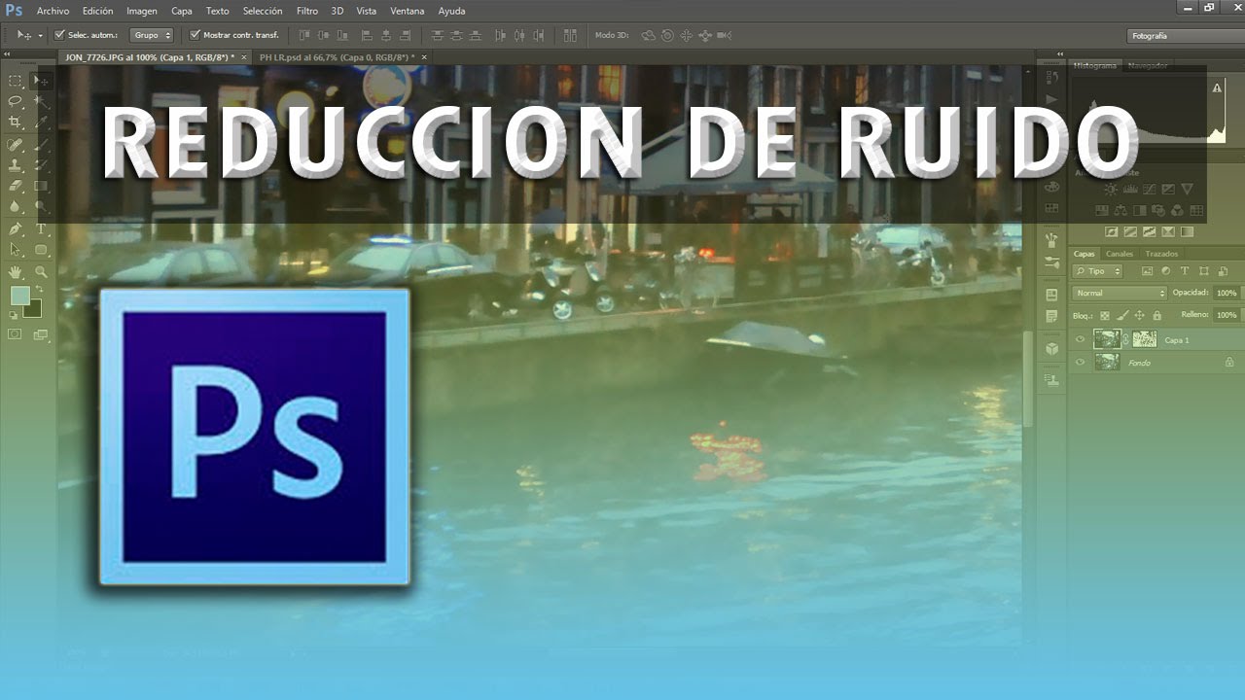1245x700 pixels.
Task: Select the Dodge tool
Action: click(41, 206)
